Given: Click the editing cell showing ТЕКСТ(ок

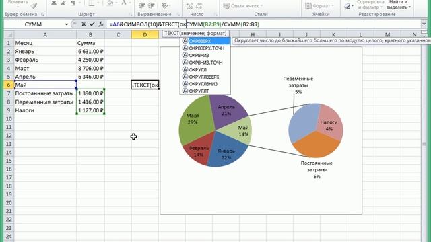Looking at the screenshot, I should (x=145, y=85).
